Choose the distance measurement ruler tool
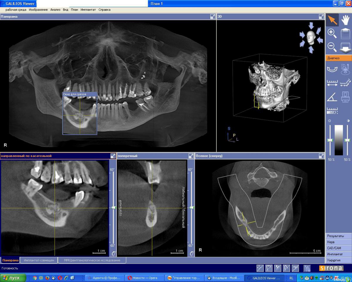Image resolution: width=352 pixels, height=282 pixels. click(x=332, y=83)
